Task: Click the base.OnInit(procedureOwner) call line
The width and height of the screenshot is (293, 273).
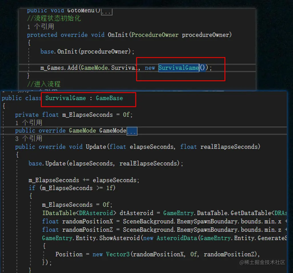Action: tap(87, 51)
